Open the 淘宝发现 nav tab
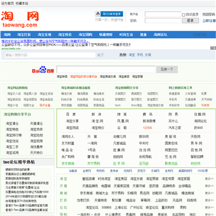This screenshot has width=216, height=216. (44, 35)
